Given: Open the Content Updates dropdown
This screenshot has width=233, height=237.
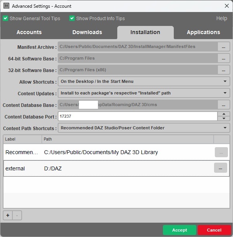Looking at the screenshot, I should 144,93.
